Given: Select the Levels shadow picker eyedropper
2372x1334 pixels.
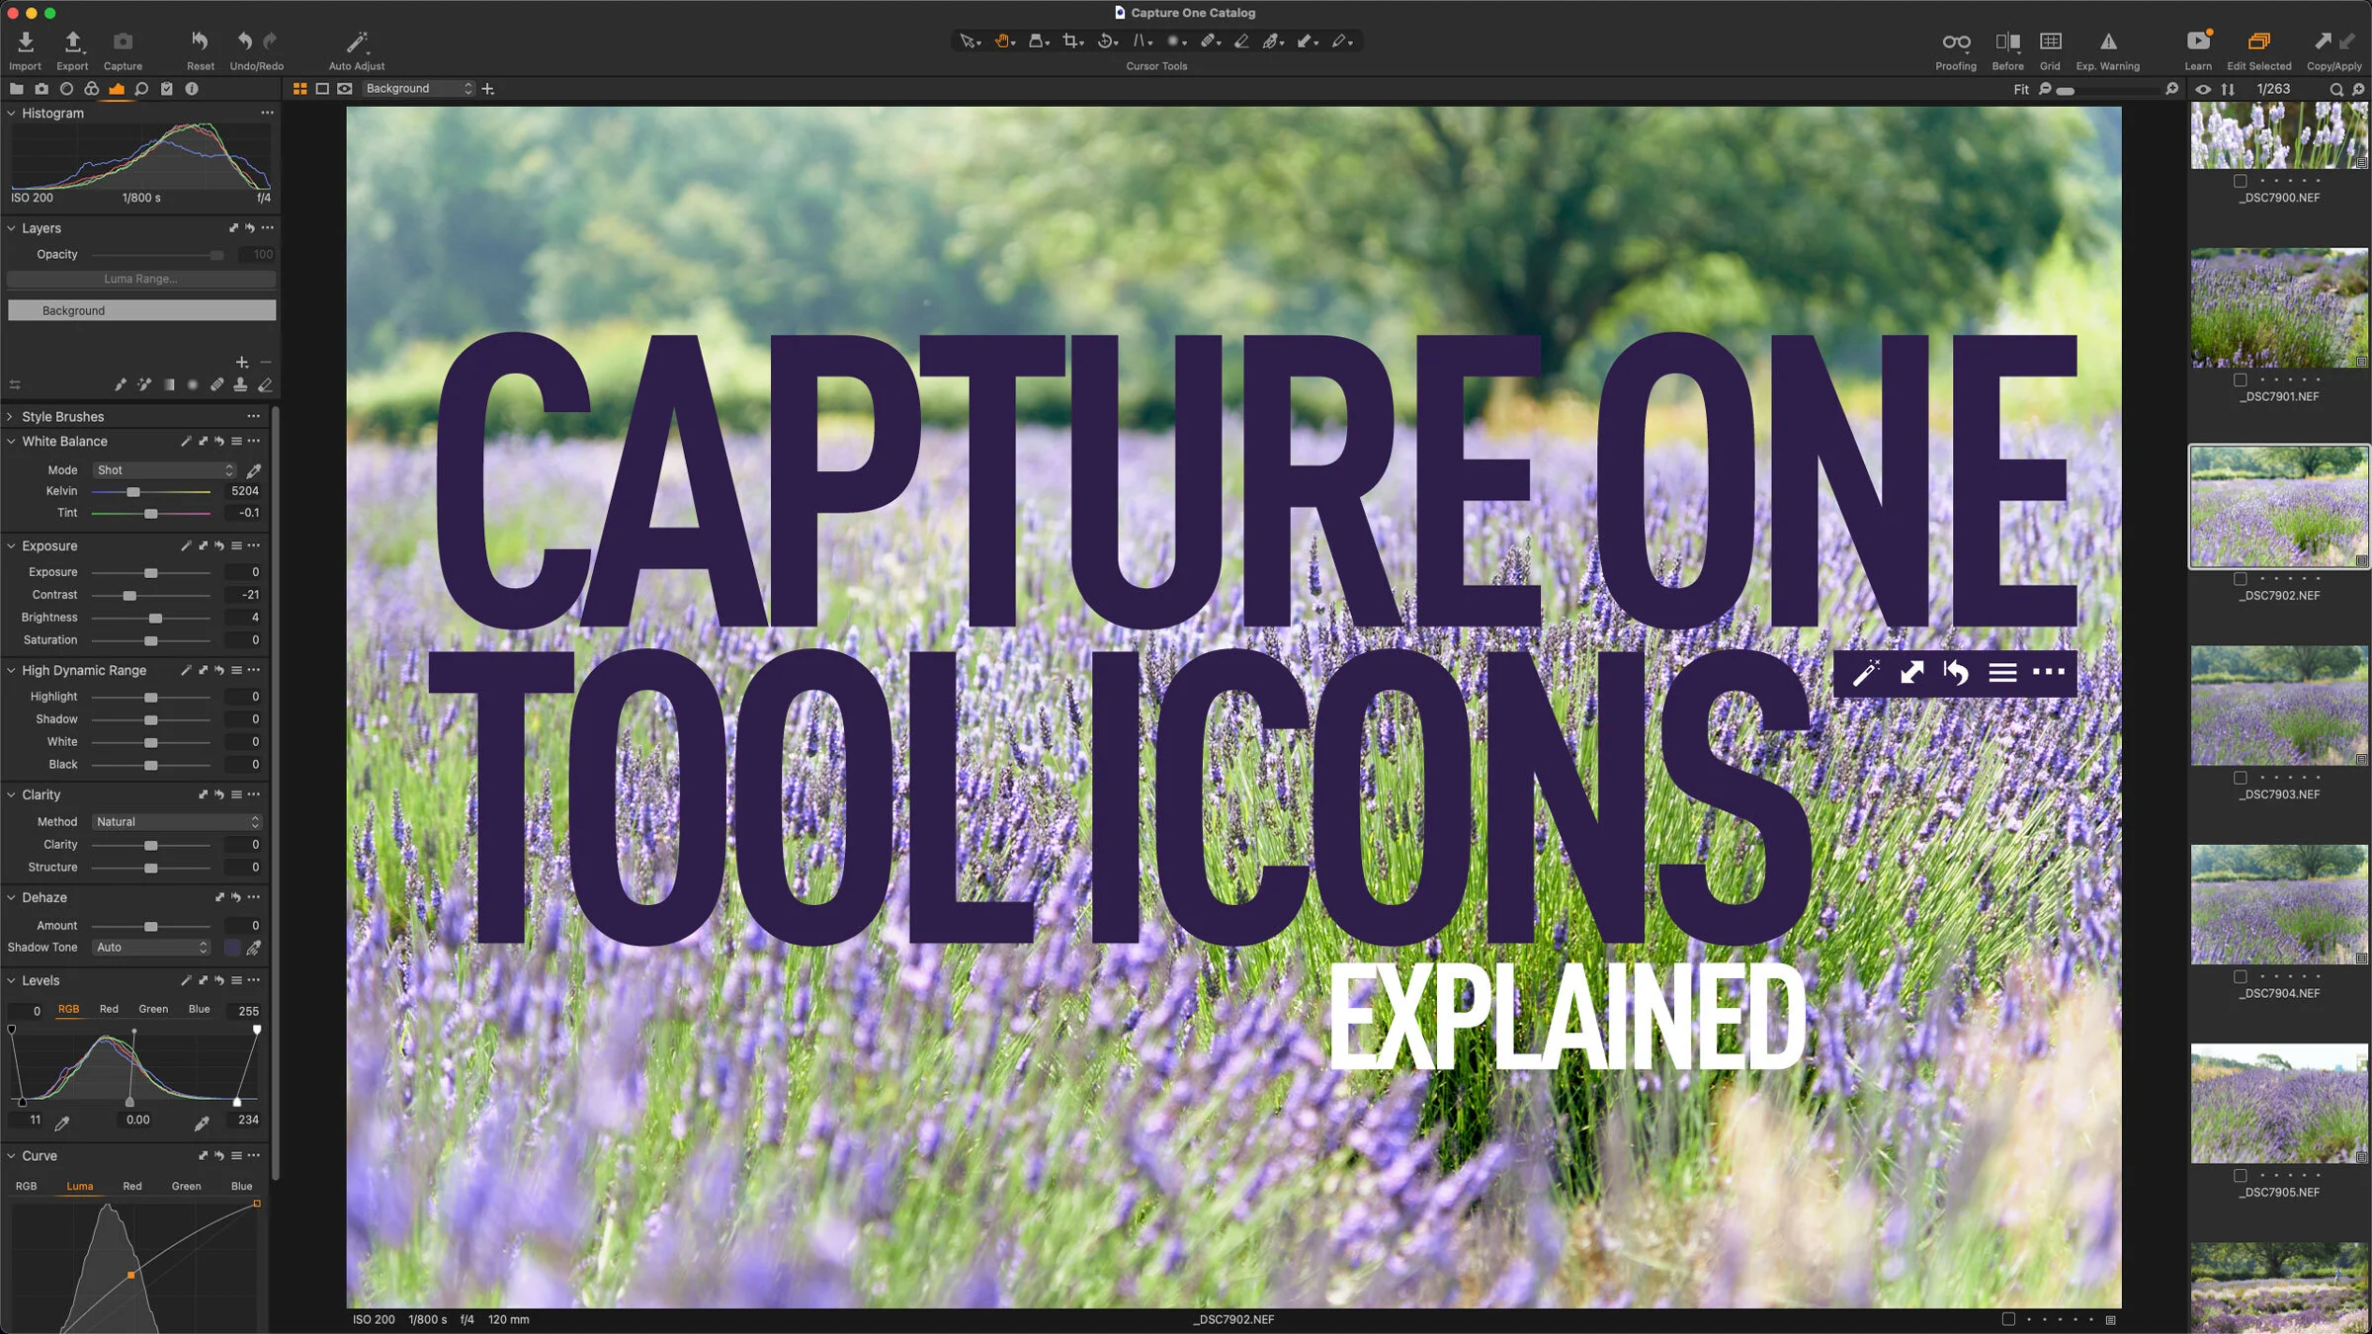Looking at the screenshot, I should coord(62,1123).
